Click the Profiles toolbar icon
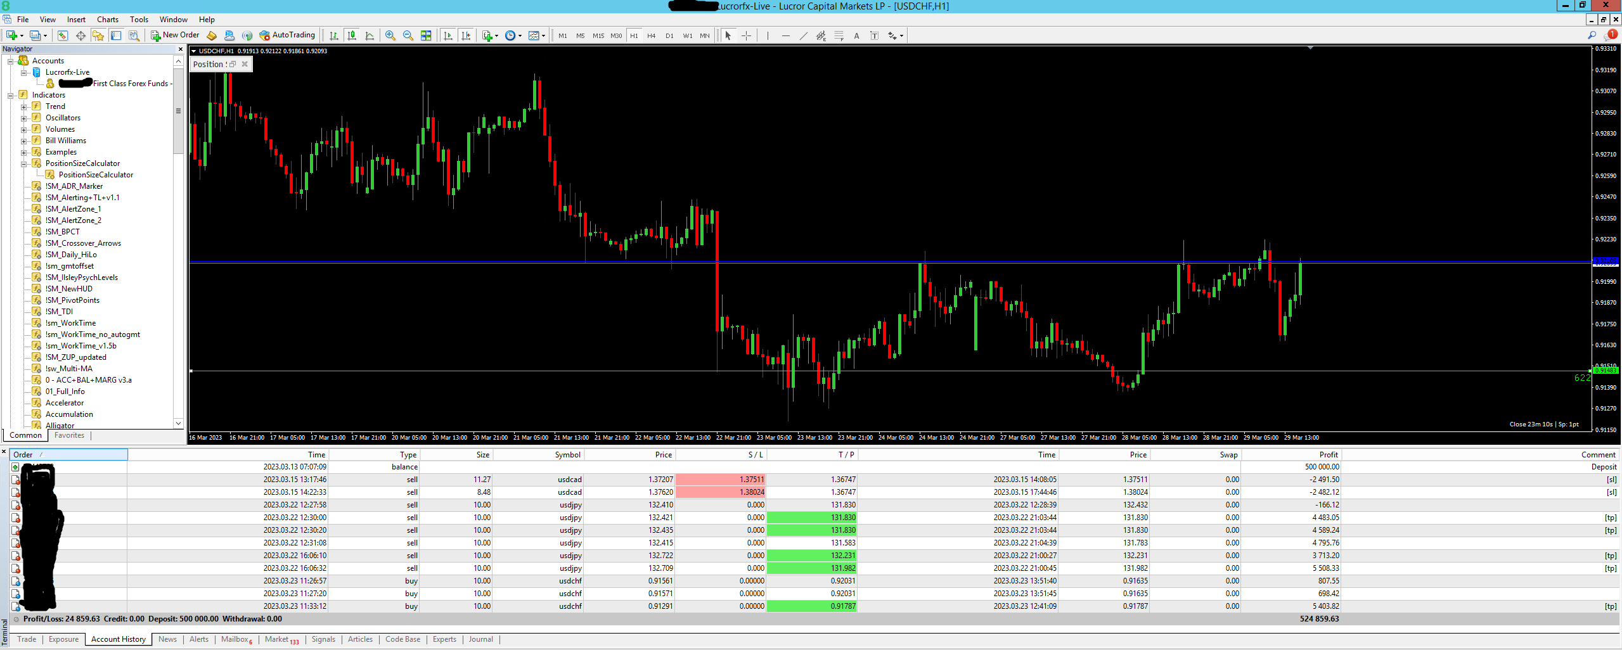1622x650 pixels. (36, 35)
